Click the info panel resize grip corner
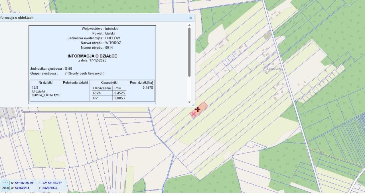Image resolution: width=365 pixels, height=195 pixels. [x=193, y=105]
